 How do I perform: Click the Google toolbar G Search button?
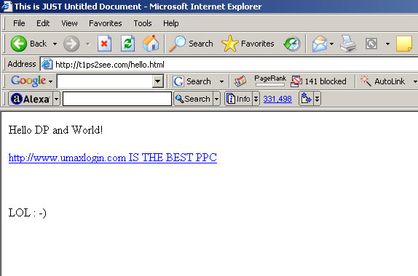coord(192,81)
